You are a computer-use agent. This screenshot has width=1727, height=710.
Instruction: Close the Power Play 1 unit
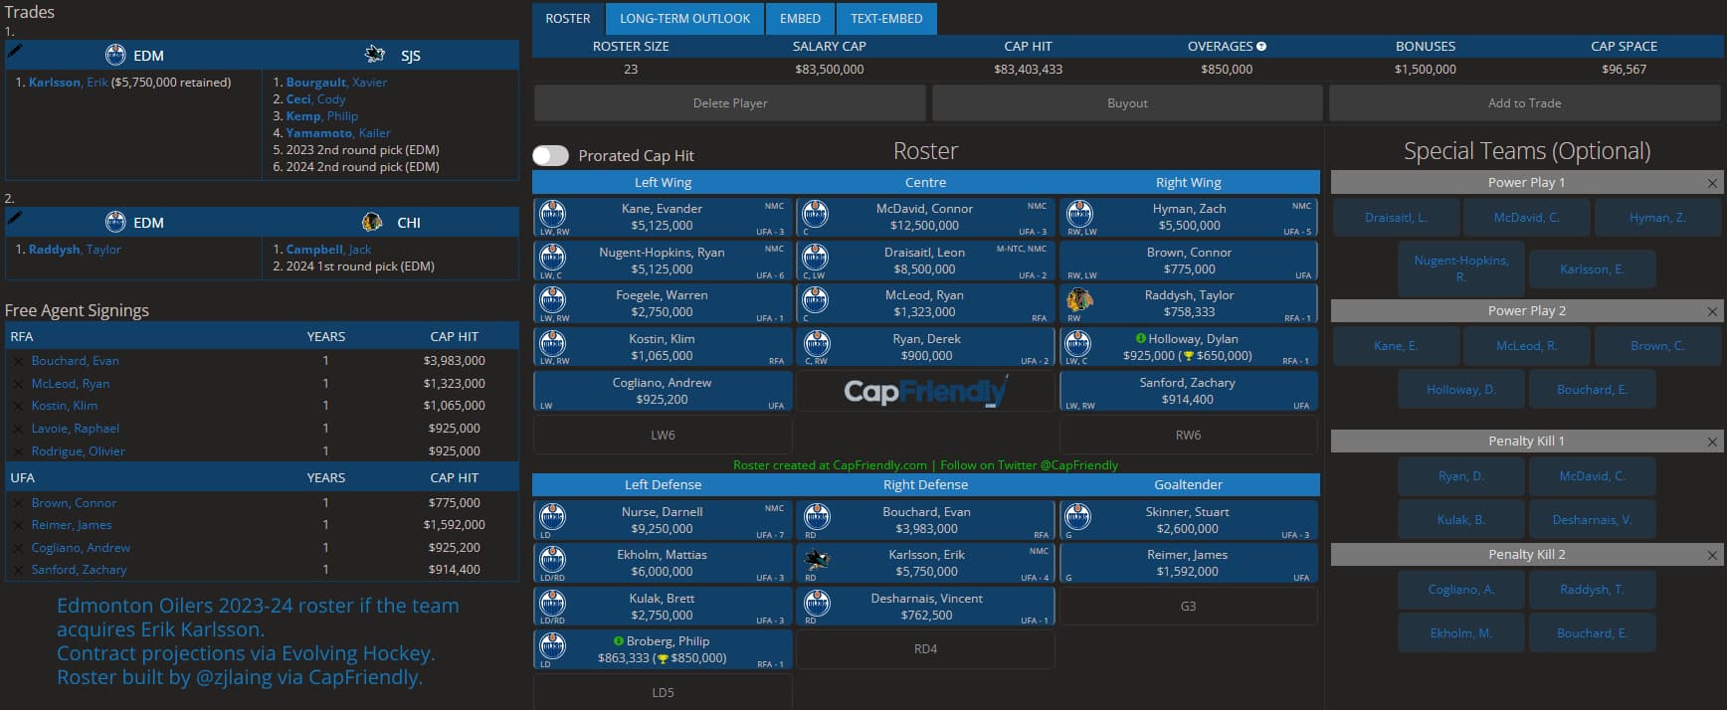click(1712, 183)
